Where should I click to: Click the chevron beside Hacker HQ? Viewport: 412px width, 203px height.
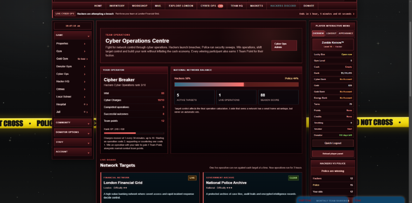[x=84, y=82]
